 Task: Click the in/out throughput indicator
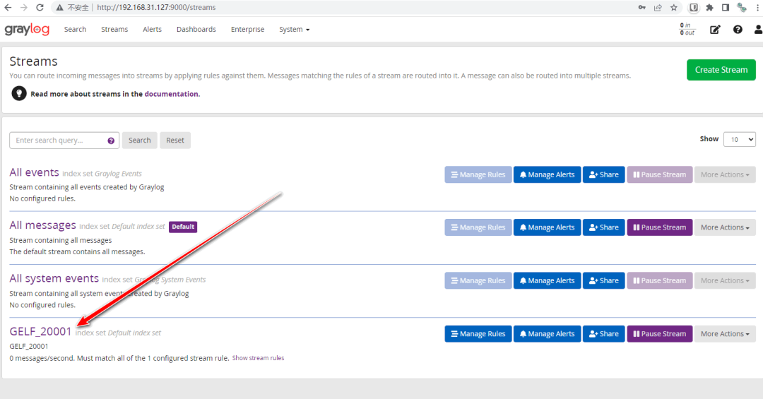point(687,29)
